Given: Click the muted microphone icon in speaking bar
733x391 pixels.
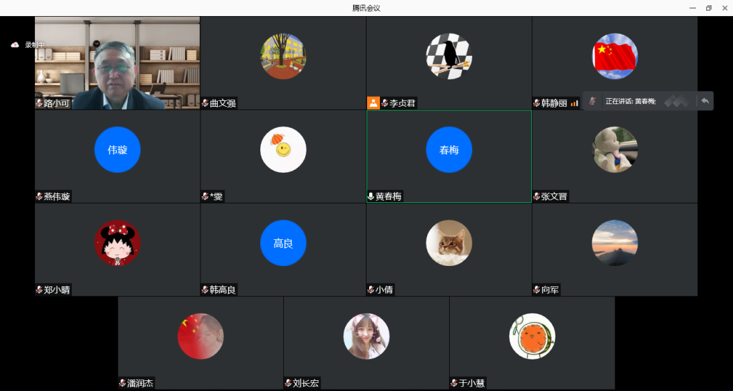Looking at the screenshot, I should pyautogui.click(x=592, y=101).
